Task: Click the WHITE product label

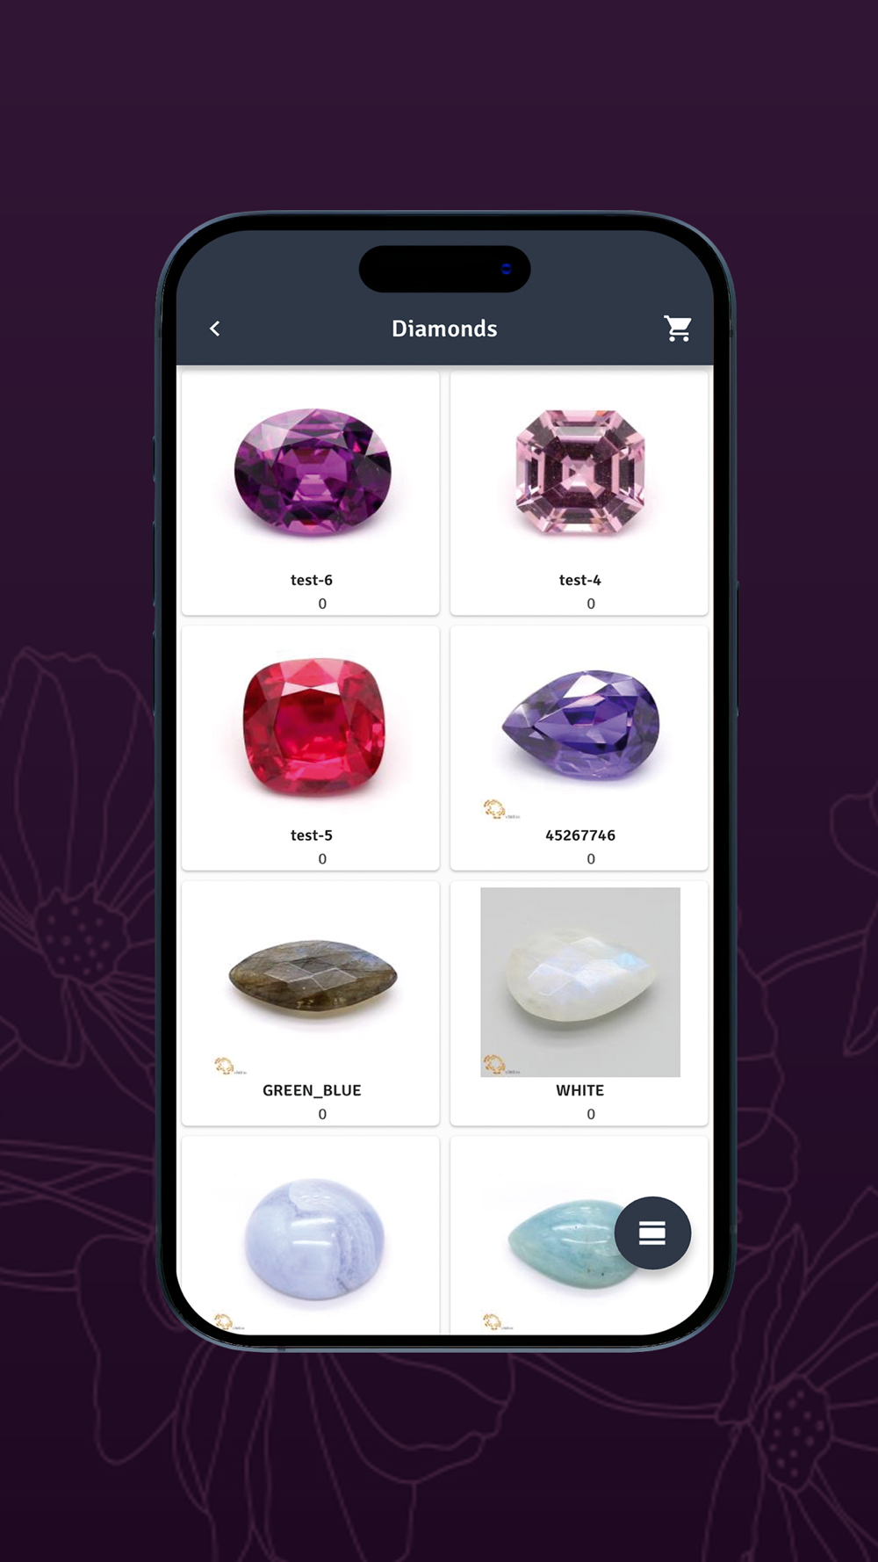Action: coord(580,1090)
